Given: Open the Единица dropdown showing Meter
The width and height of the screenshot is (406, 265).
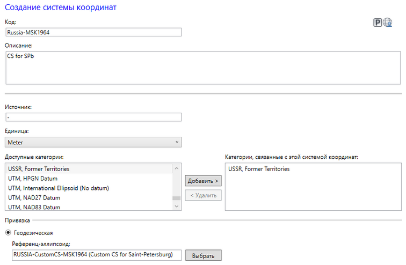Looking at the screenshot, I should click(x=93, y=142).
